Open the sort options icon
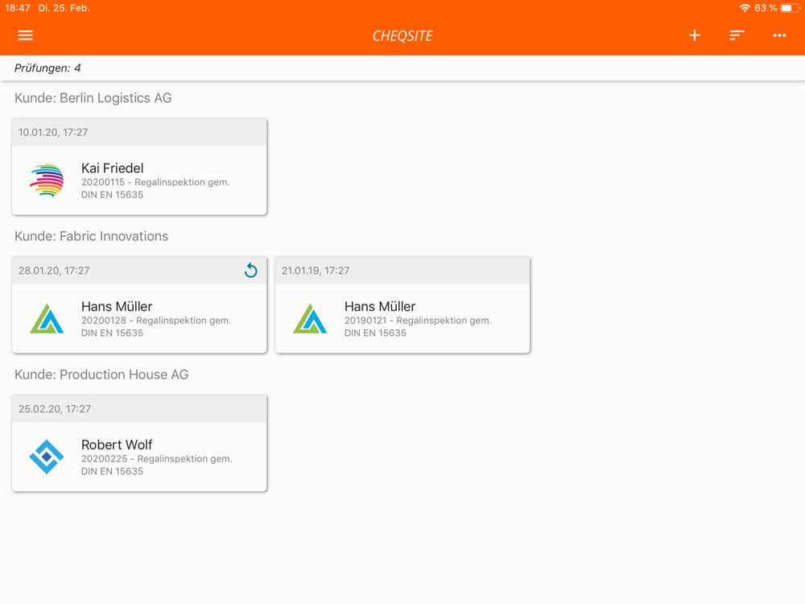 click(x=737, y=35)
